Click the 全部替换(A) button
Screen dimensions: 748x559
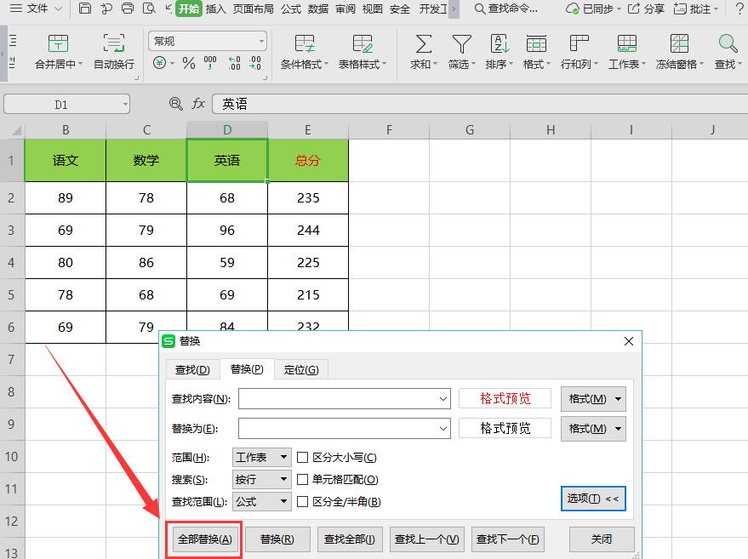pos(203,539)
